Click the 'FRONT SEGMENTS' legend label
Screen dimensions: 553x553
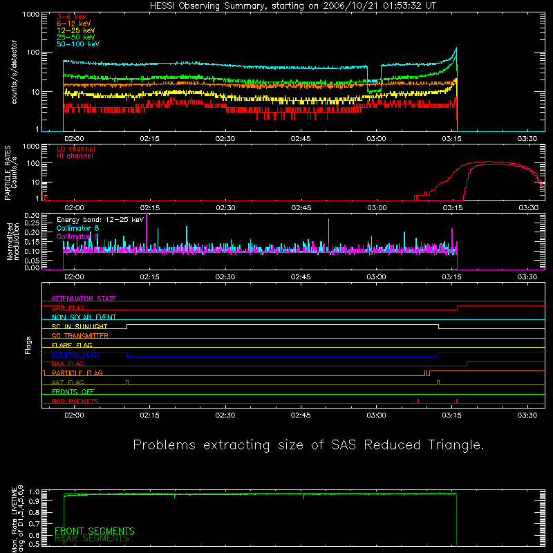[95, 531]
